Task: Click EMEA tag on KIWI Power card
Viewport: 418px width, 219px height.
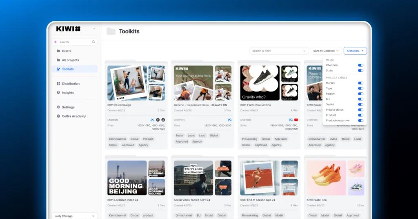Action: 333,139
